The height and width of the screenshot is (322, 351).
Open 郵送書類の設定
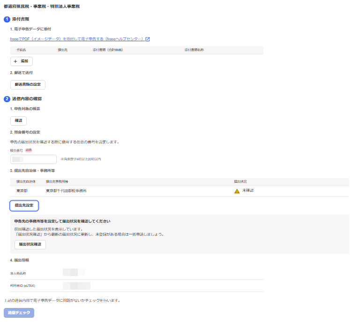coord(28,85)
